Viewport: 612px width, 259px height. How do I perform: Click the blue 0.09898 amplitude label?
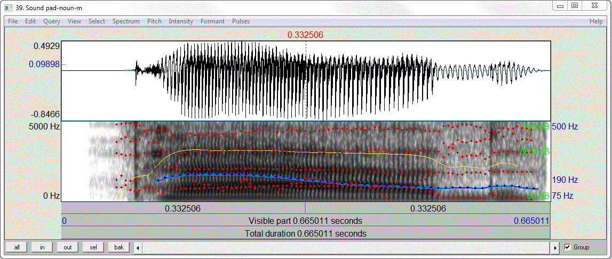click(x=44, y=64)
